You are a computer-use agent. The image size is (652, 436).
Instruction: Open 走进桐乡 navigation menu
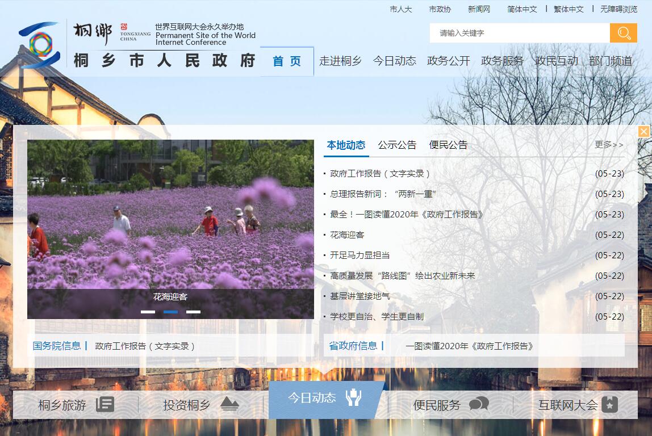(x=340, y=61)
